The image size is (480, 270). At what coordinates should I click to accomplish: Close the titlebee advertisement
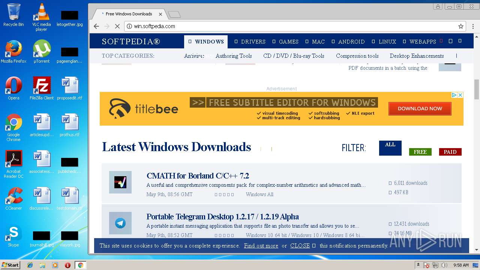[460, 95]
